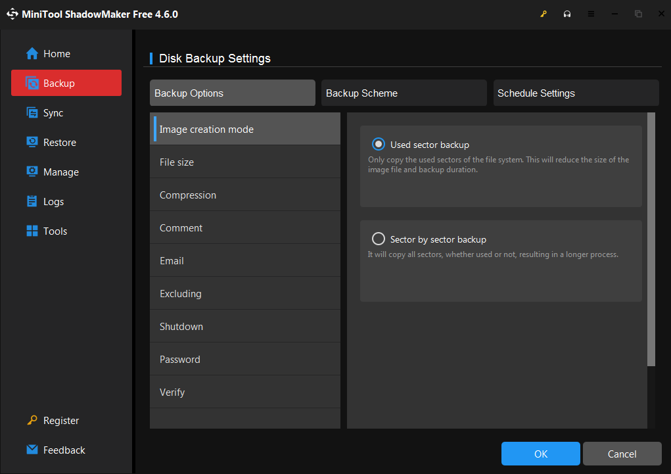Open Comment settings

245,227
